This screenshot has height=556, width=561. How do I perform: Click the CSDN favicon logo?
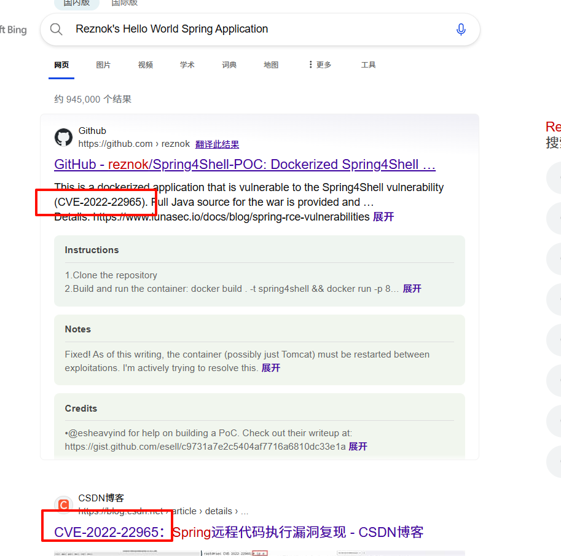[64, 504]
